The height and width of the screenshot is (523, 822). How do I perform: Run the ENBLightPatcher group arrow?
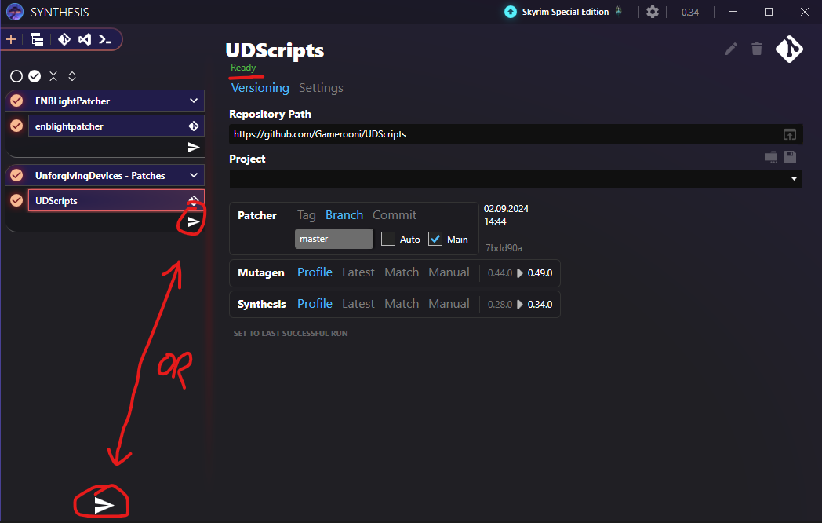pos(194,148)
